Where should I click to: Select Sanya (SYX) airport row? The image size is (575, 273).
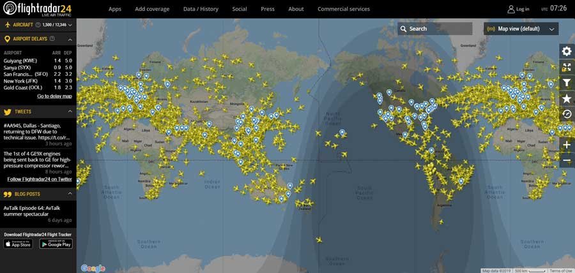(38, 68)
